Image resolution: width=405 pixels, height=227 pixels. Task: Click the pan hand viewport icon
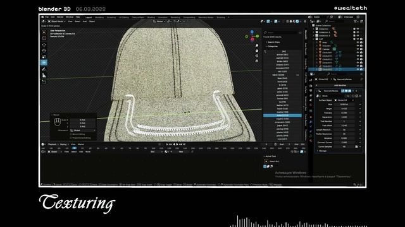[x=257, y=50]
